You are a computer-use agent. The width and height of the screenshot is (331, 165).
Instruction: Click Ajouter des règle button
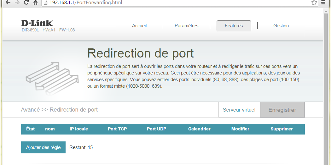tap(43, 147)
